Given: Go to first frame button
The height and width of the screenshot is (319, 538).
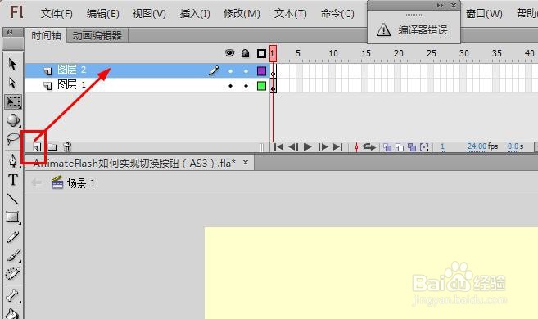Looking at the screenshot, I should 278,147.
